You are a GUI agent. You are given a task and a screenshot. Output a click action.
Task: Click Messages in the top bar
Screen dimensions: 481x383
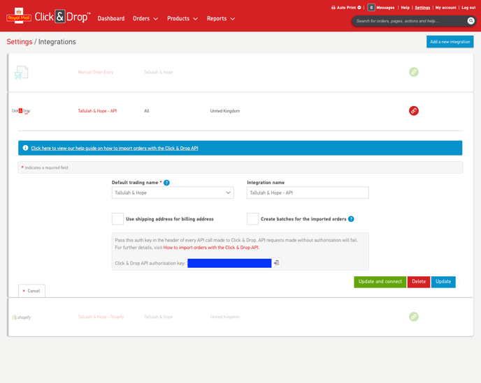[385, 8]
